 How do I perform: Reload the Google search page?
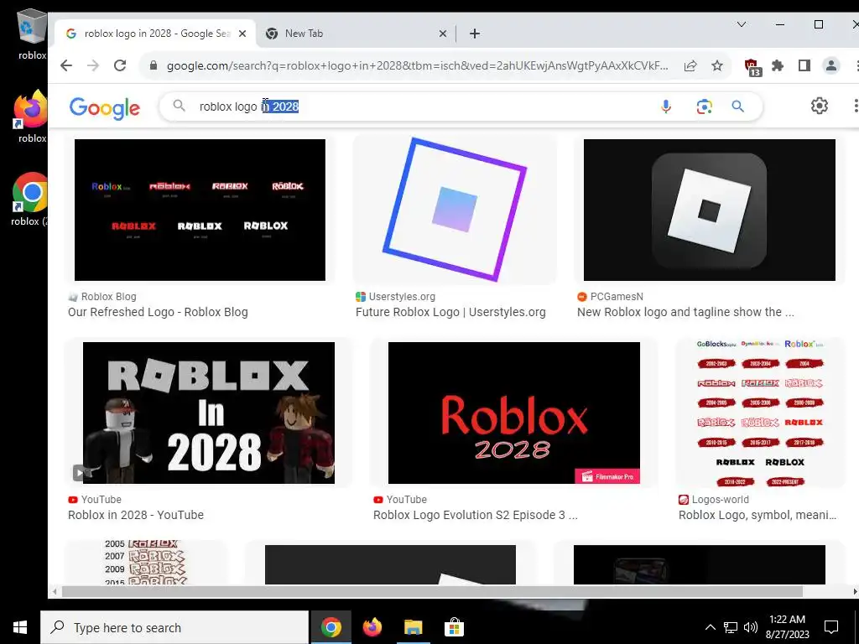pos(120,65)
